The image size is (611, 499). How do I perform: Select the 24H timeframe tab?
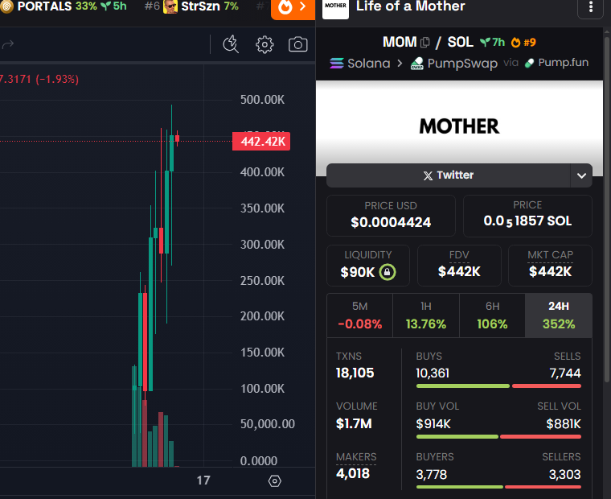click(x=559, y=315)
